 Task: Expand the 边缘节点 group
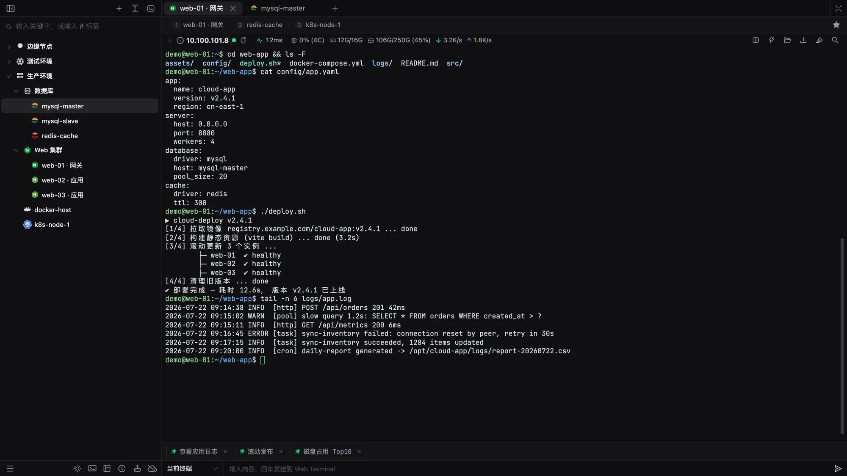tap(9, 47)
